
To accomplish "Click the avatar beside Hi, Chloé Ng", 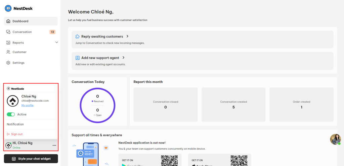I will pyautogui.click(x=8, y=145).
